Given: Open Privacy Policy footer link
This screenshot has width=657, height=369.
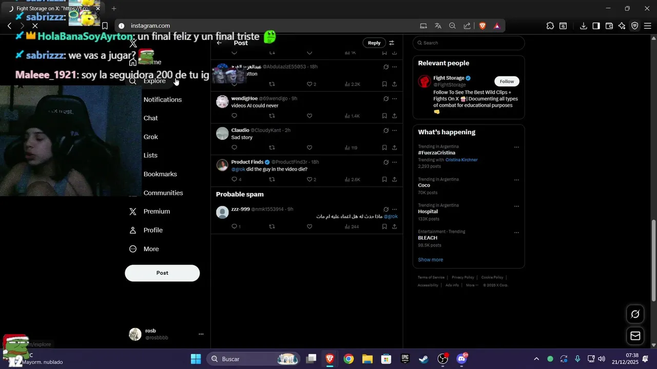Looking at the screenshot, I should coord(463,277).
